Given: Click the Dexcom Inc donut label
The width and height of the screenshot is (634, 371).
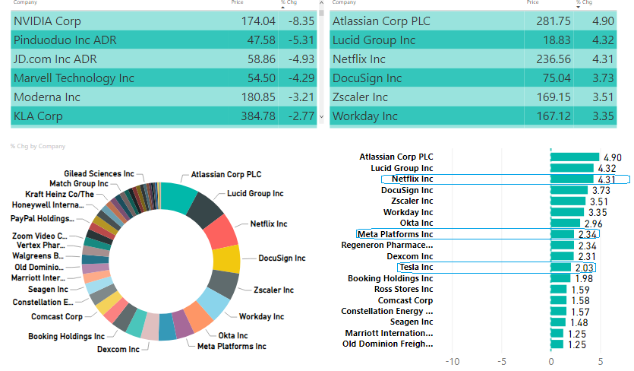Looking at the screenshot, I should tap(118, 350).
